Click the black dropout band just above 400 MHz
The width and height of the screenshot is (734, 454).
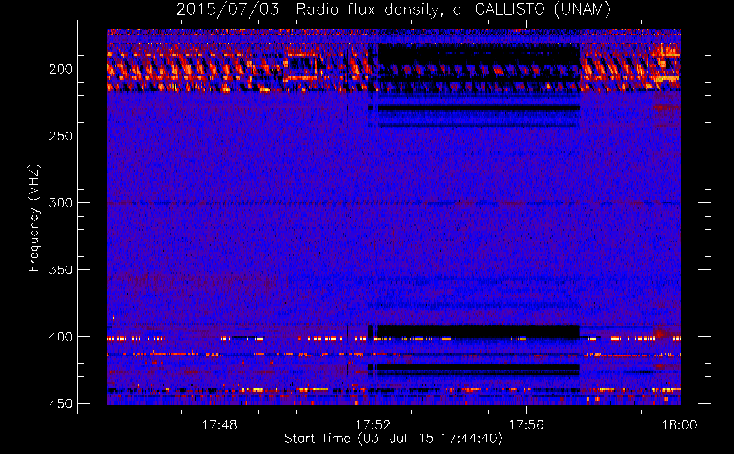(x=479, y=331)
